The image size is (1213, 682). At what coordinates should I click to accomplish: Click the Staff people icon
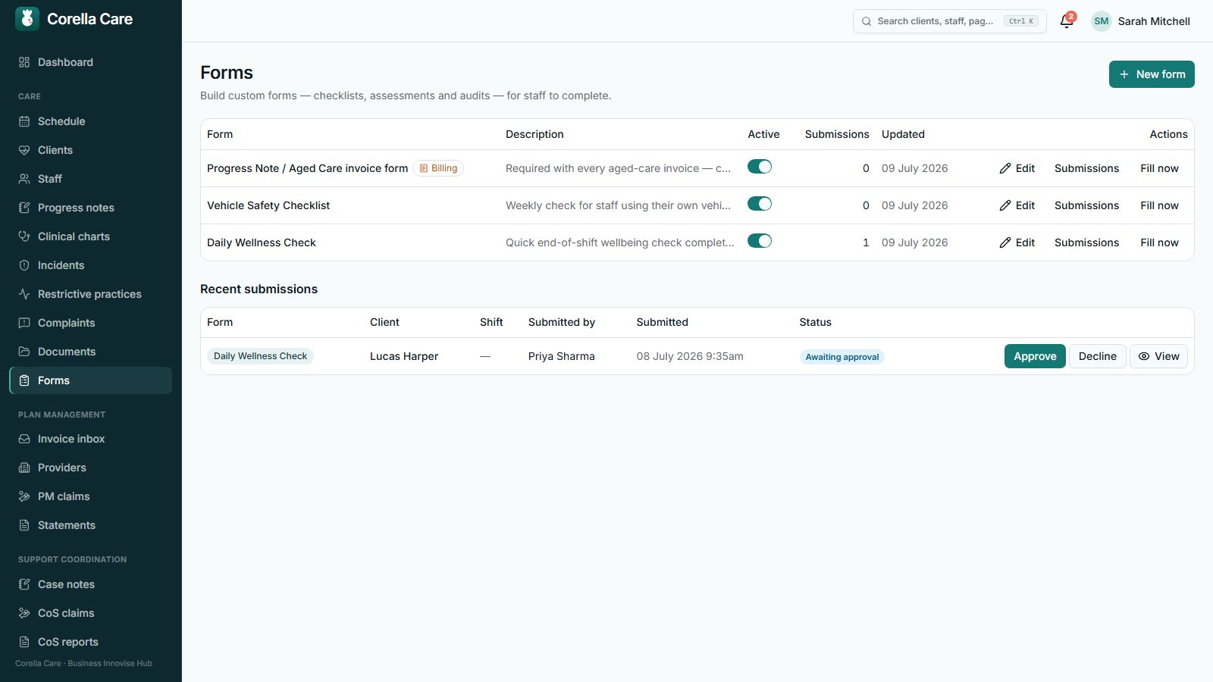pos(24,179)
